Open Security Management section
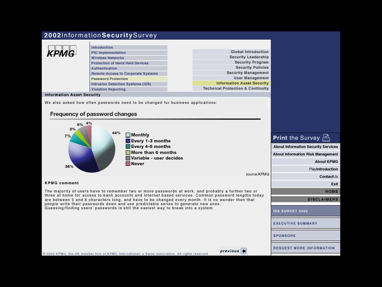The image size is (382, 287). point(231,73)
